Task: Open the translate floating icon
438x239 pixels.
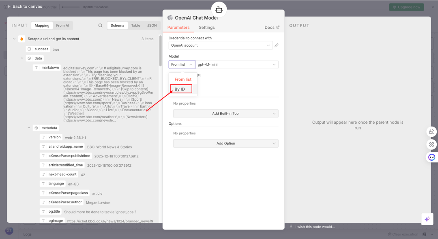Action: [431, 131]
